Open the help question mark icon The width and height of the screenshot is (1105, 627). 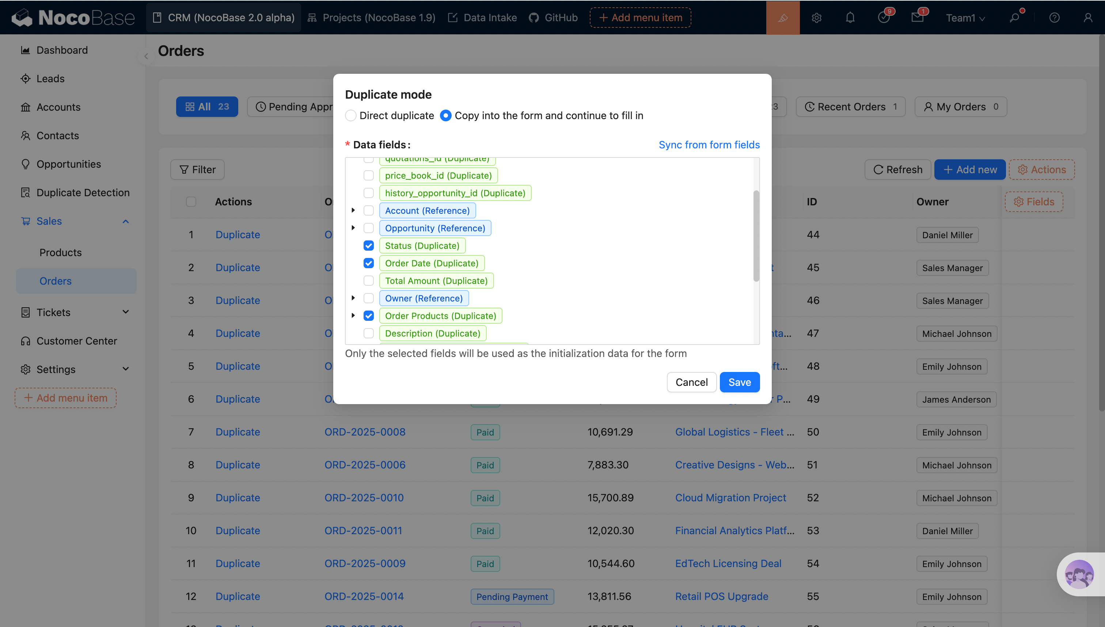click(1054, 18)
